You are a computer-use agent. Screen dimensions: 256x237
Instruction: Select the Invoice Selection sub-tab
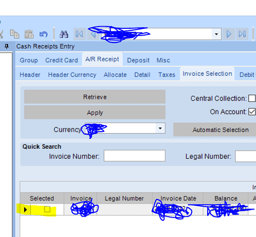tap(207, 74)
